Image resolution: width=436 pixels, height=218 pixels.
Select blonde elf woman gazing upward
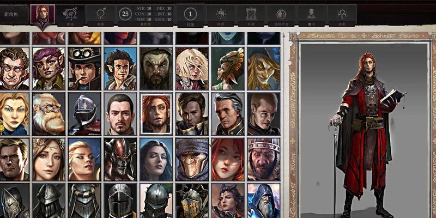point(84,159)
